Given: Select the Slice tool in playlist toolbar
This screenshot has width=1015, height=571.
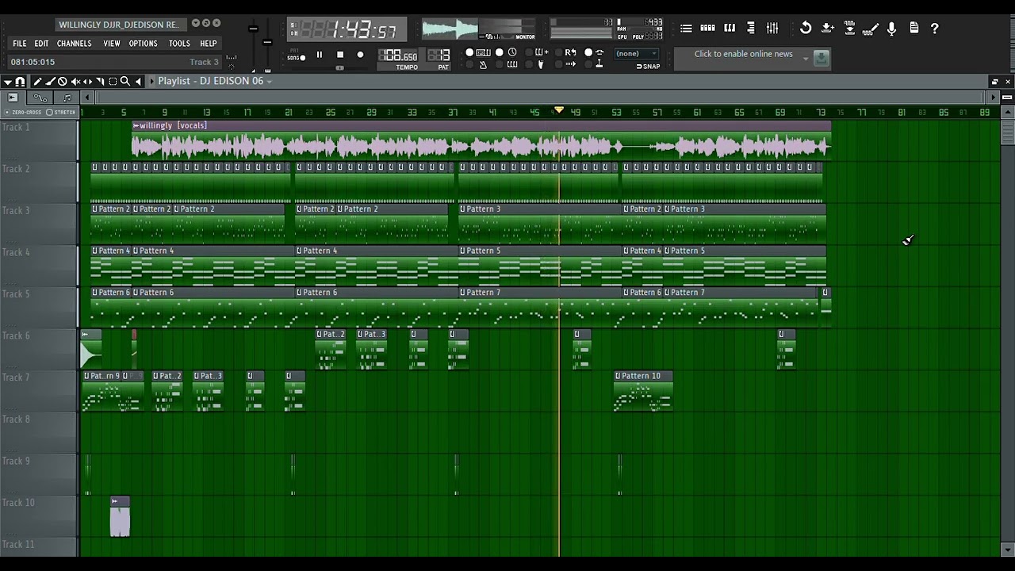Looking at the screenshot, I should 100,82.
